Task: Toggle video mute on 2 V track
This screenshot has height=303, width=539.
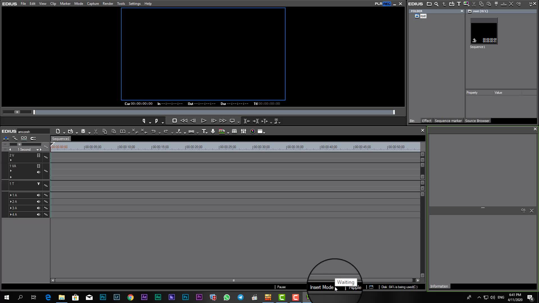Action: pos(38,155)
